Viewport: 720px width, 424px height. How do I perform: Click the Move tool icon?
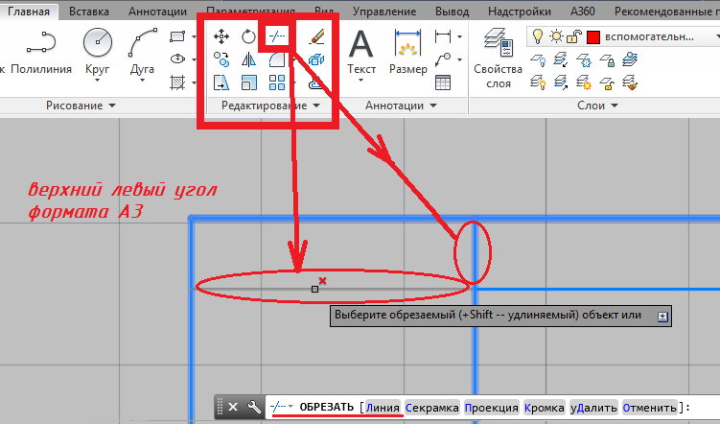221,37
